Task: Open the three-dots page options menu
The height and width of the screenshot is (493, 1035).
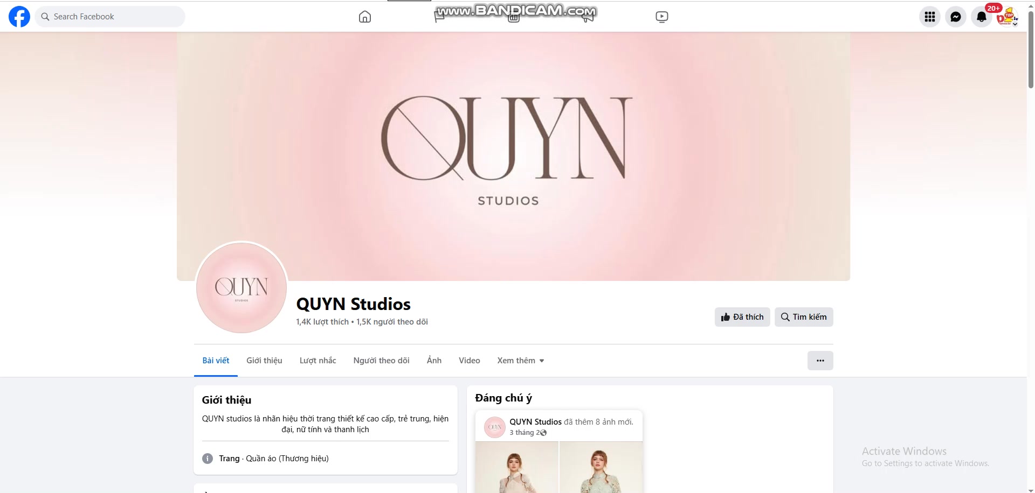Action: [820, 361]
